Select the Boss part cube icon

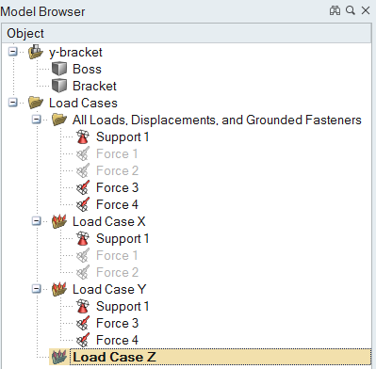coord(59,69)
